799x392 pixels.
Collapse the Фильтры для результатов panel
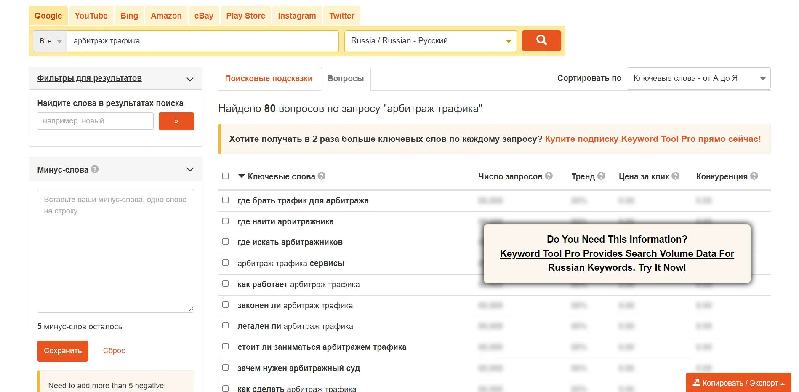[x=190, y=79]
